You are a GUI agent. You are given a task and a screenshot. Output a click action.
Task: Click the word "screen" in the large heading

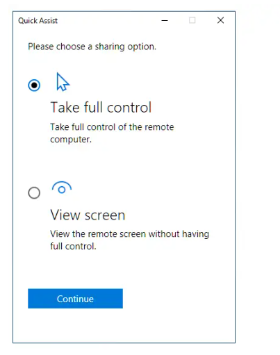pos(105,215)
